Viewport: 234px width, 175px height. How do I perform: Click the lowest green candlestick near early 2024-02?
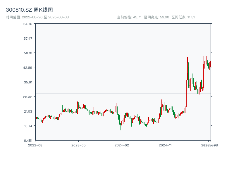(121, 127)
